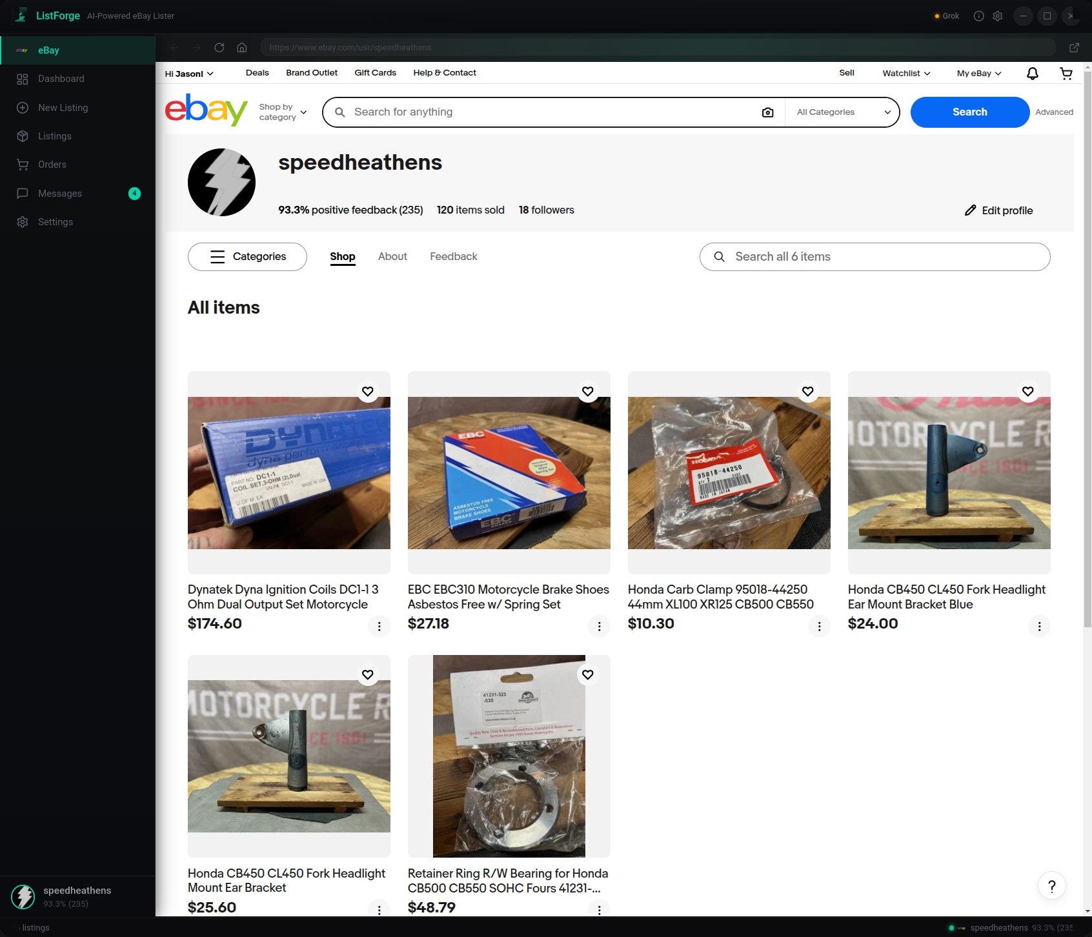The width and height of the screenshot is (1092, 937).
Task: Open options menu for $24.00 Bracket Blue
Action: click(1040, 626)
